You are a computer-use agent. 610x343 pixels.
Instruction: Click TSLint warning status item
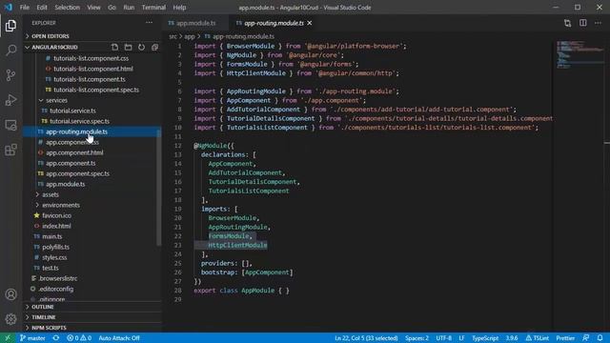538,338
